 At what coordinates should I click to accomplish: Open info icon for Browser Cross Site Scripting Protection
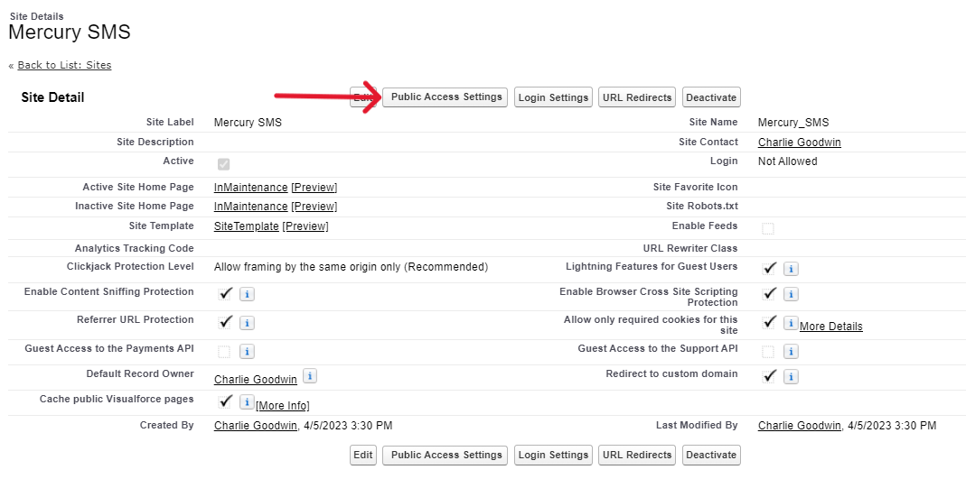[x=791, y=294]
